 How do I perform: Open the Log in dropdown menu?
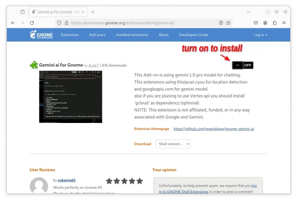pyautogui.click(x=261, y=35)
